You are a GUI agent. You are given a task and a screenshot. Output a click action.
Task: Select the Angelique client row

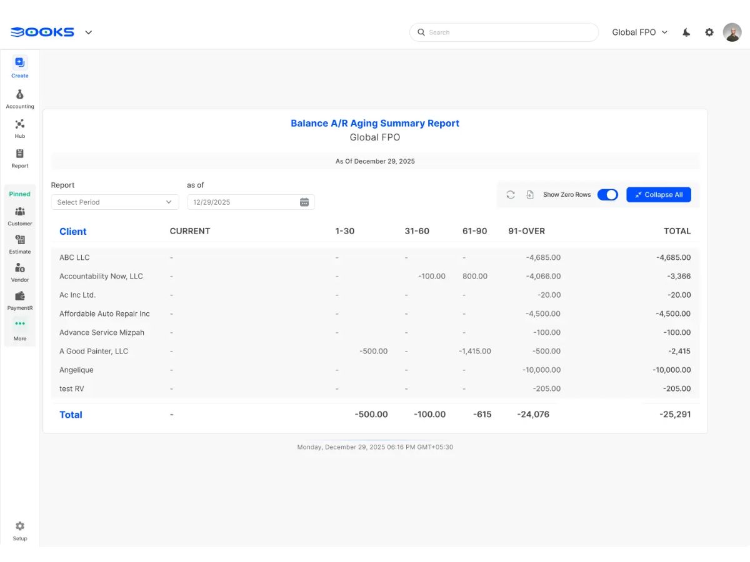(x=375, y=370)
